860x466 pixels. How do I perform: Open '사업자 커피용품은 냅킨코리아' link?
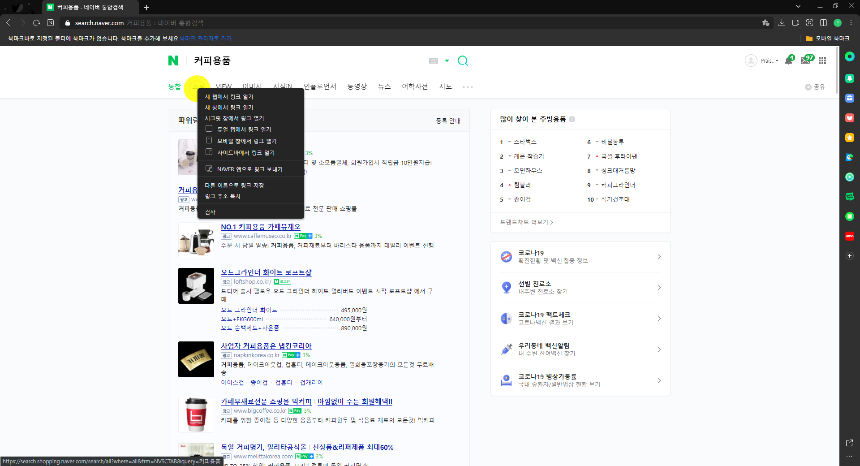[x=266, y=346]
